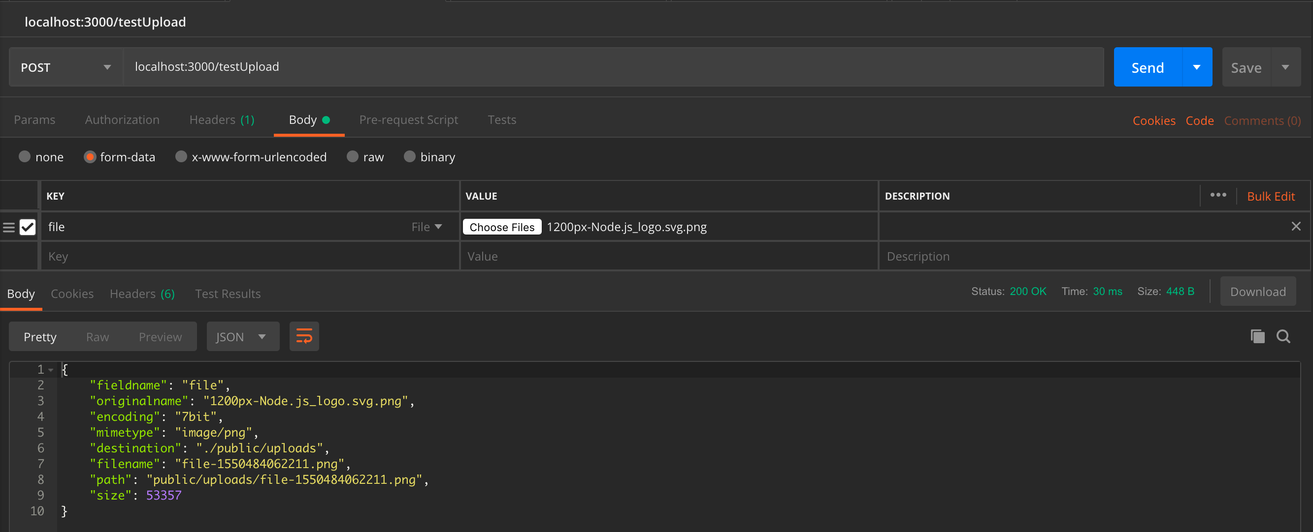Open the File type dropdown in key field

tap(427, 227)
